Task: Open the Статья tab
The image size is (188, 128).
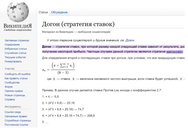Action: click(43, 12)
